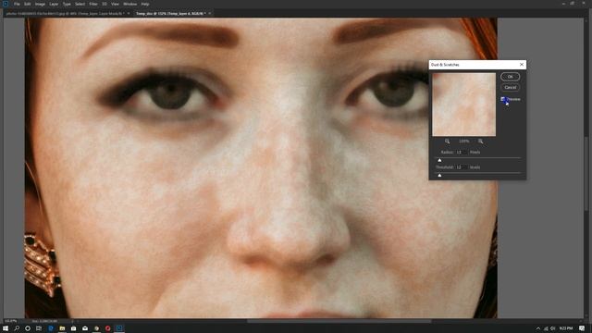The width and height of the screenshot is (592, 333).
Task: Cancel the Dust & Scratches filter
Action: (510, 87)
